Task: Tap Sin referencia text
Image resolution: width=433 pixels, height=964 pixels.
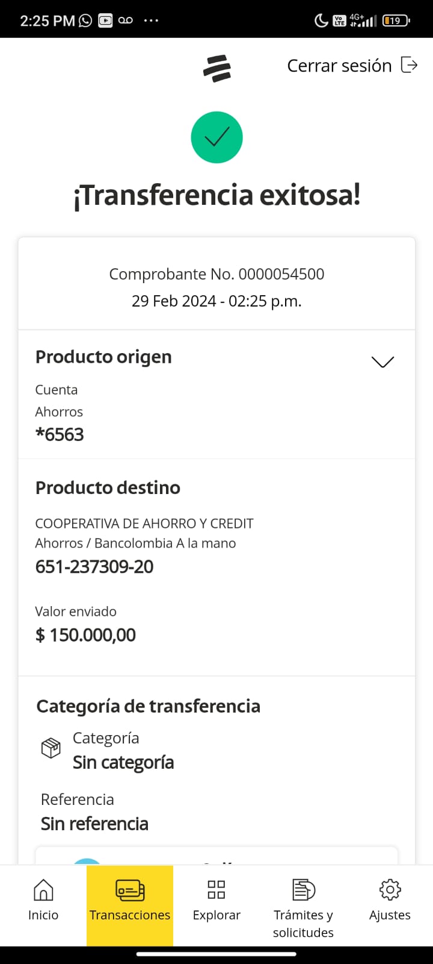Action: (94, 824)
